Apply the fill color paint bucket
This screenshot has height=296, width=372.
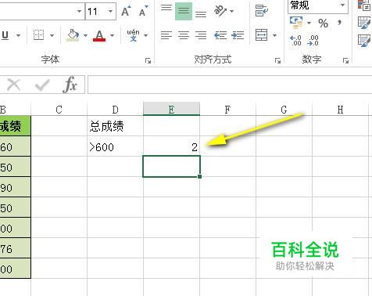click(73, 35)
